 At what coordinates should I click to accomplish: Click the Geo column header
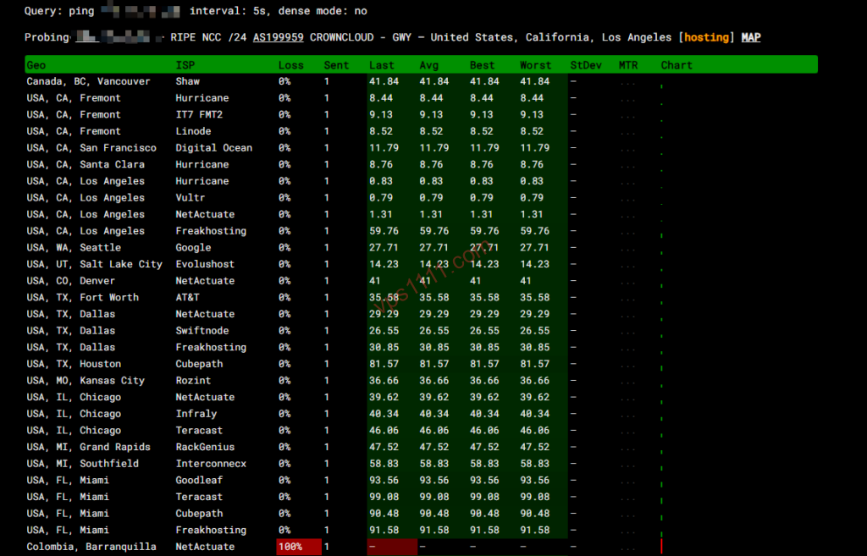click(36, 65)
